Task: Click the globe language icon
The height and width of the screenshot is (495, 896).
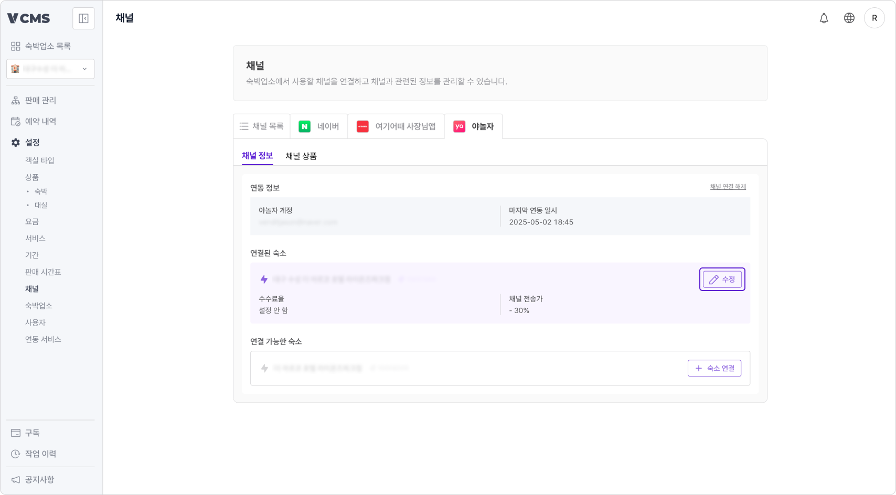Action: [x=848, y=17]
